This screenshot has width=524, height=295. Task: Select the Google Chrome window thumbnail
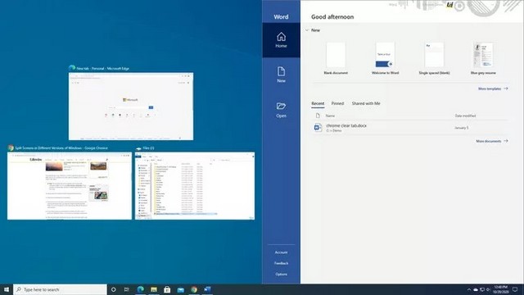point(70,186)
